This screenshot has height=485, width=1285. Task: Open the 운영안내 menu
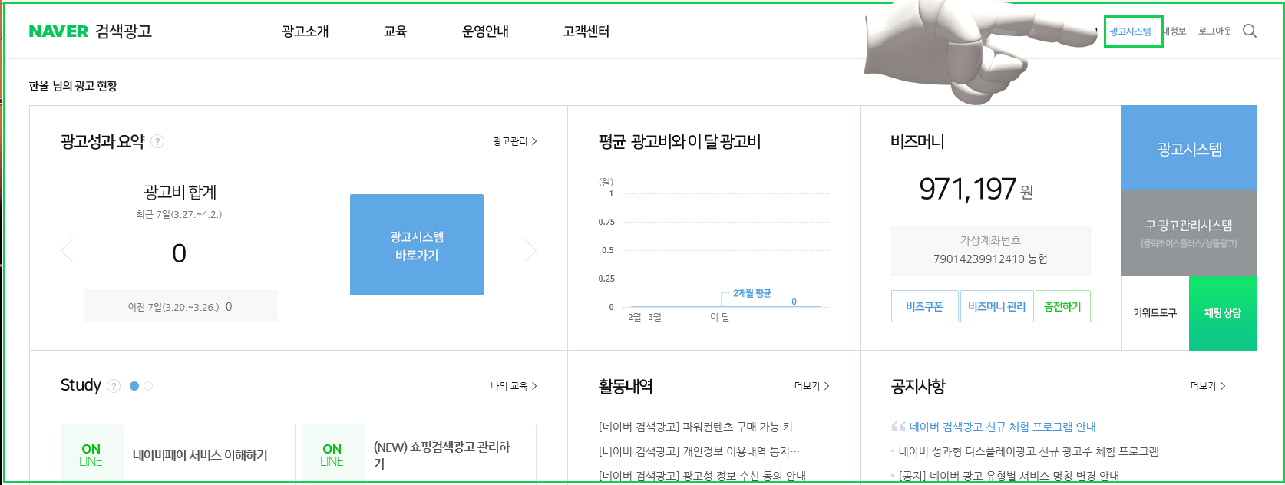point(485,31)
